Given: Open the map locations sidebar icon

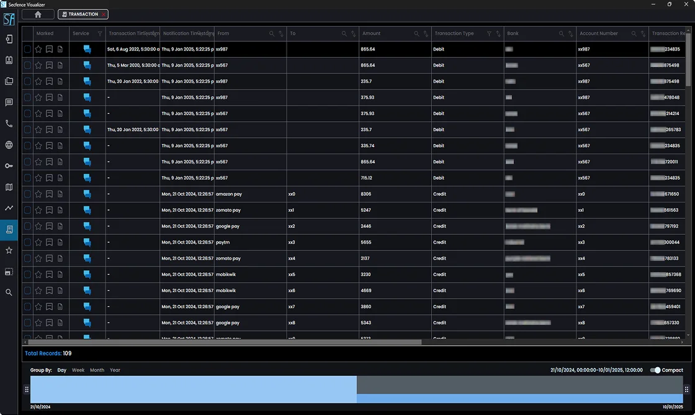Looking at the screenshot, I should tap(9, 187).
